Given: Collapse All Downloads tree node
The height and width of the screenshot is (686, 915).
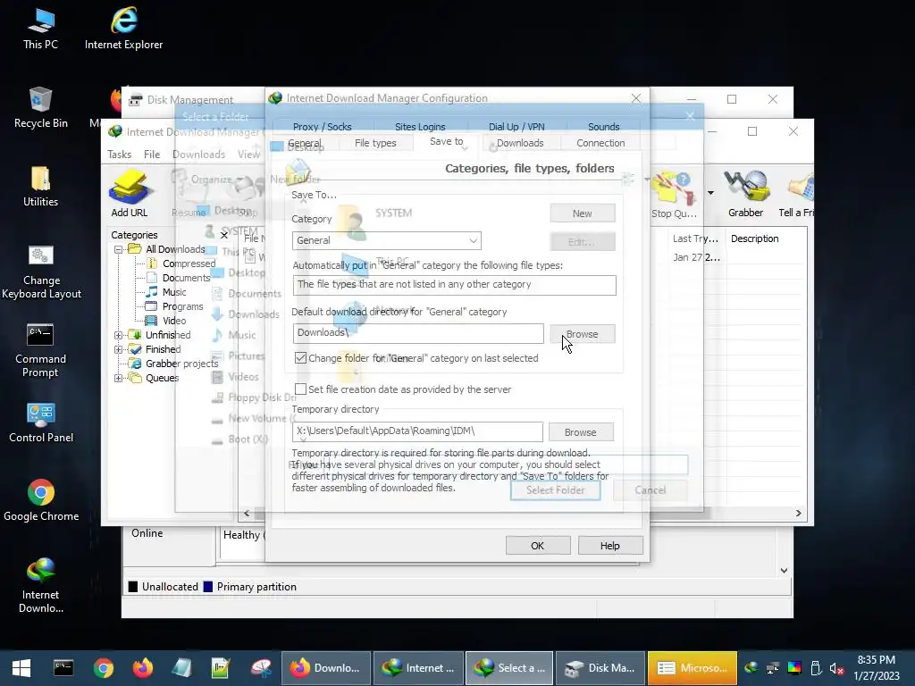Looking at the screenshot, I should click(119, 249).
